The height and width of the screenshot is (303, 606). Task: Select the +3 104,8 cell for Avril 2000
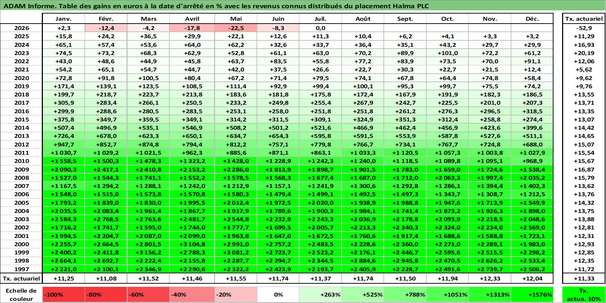pos(192,244)
